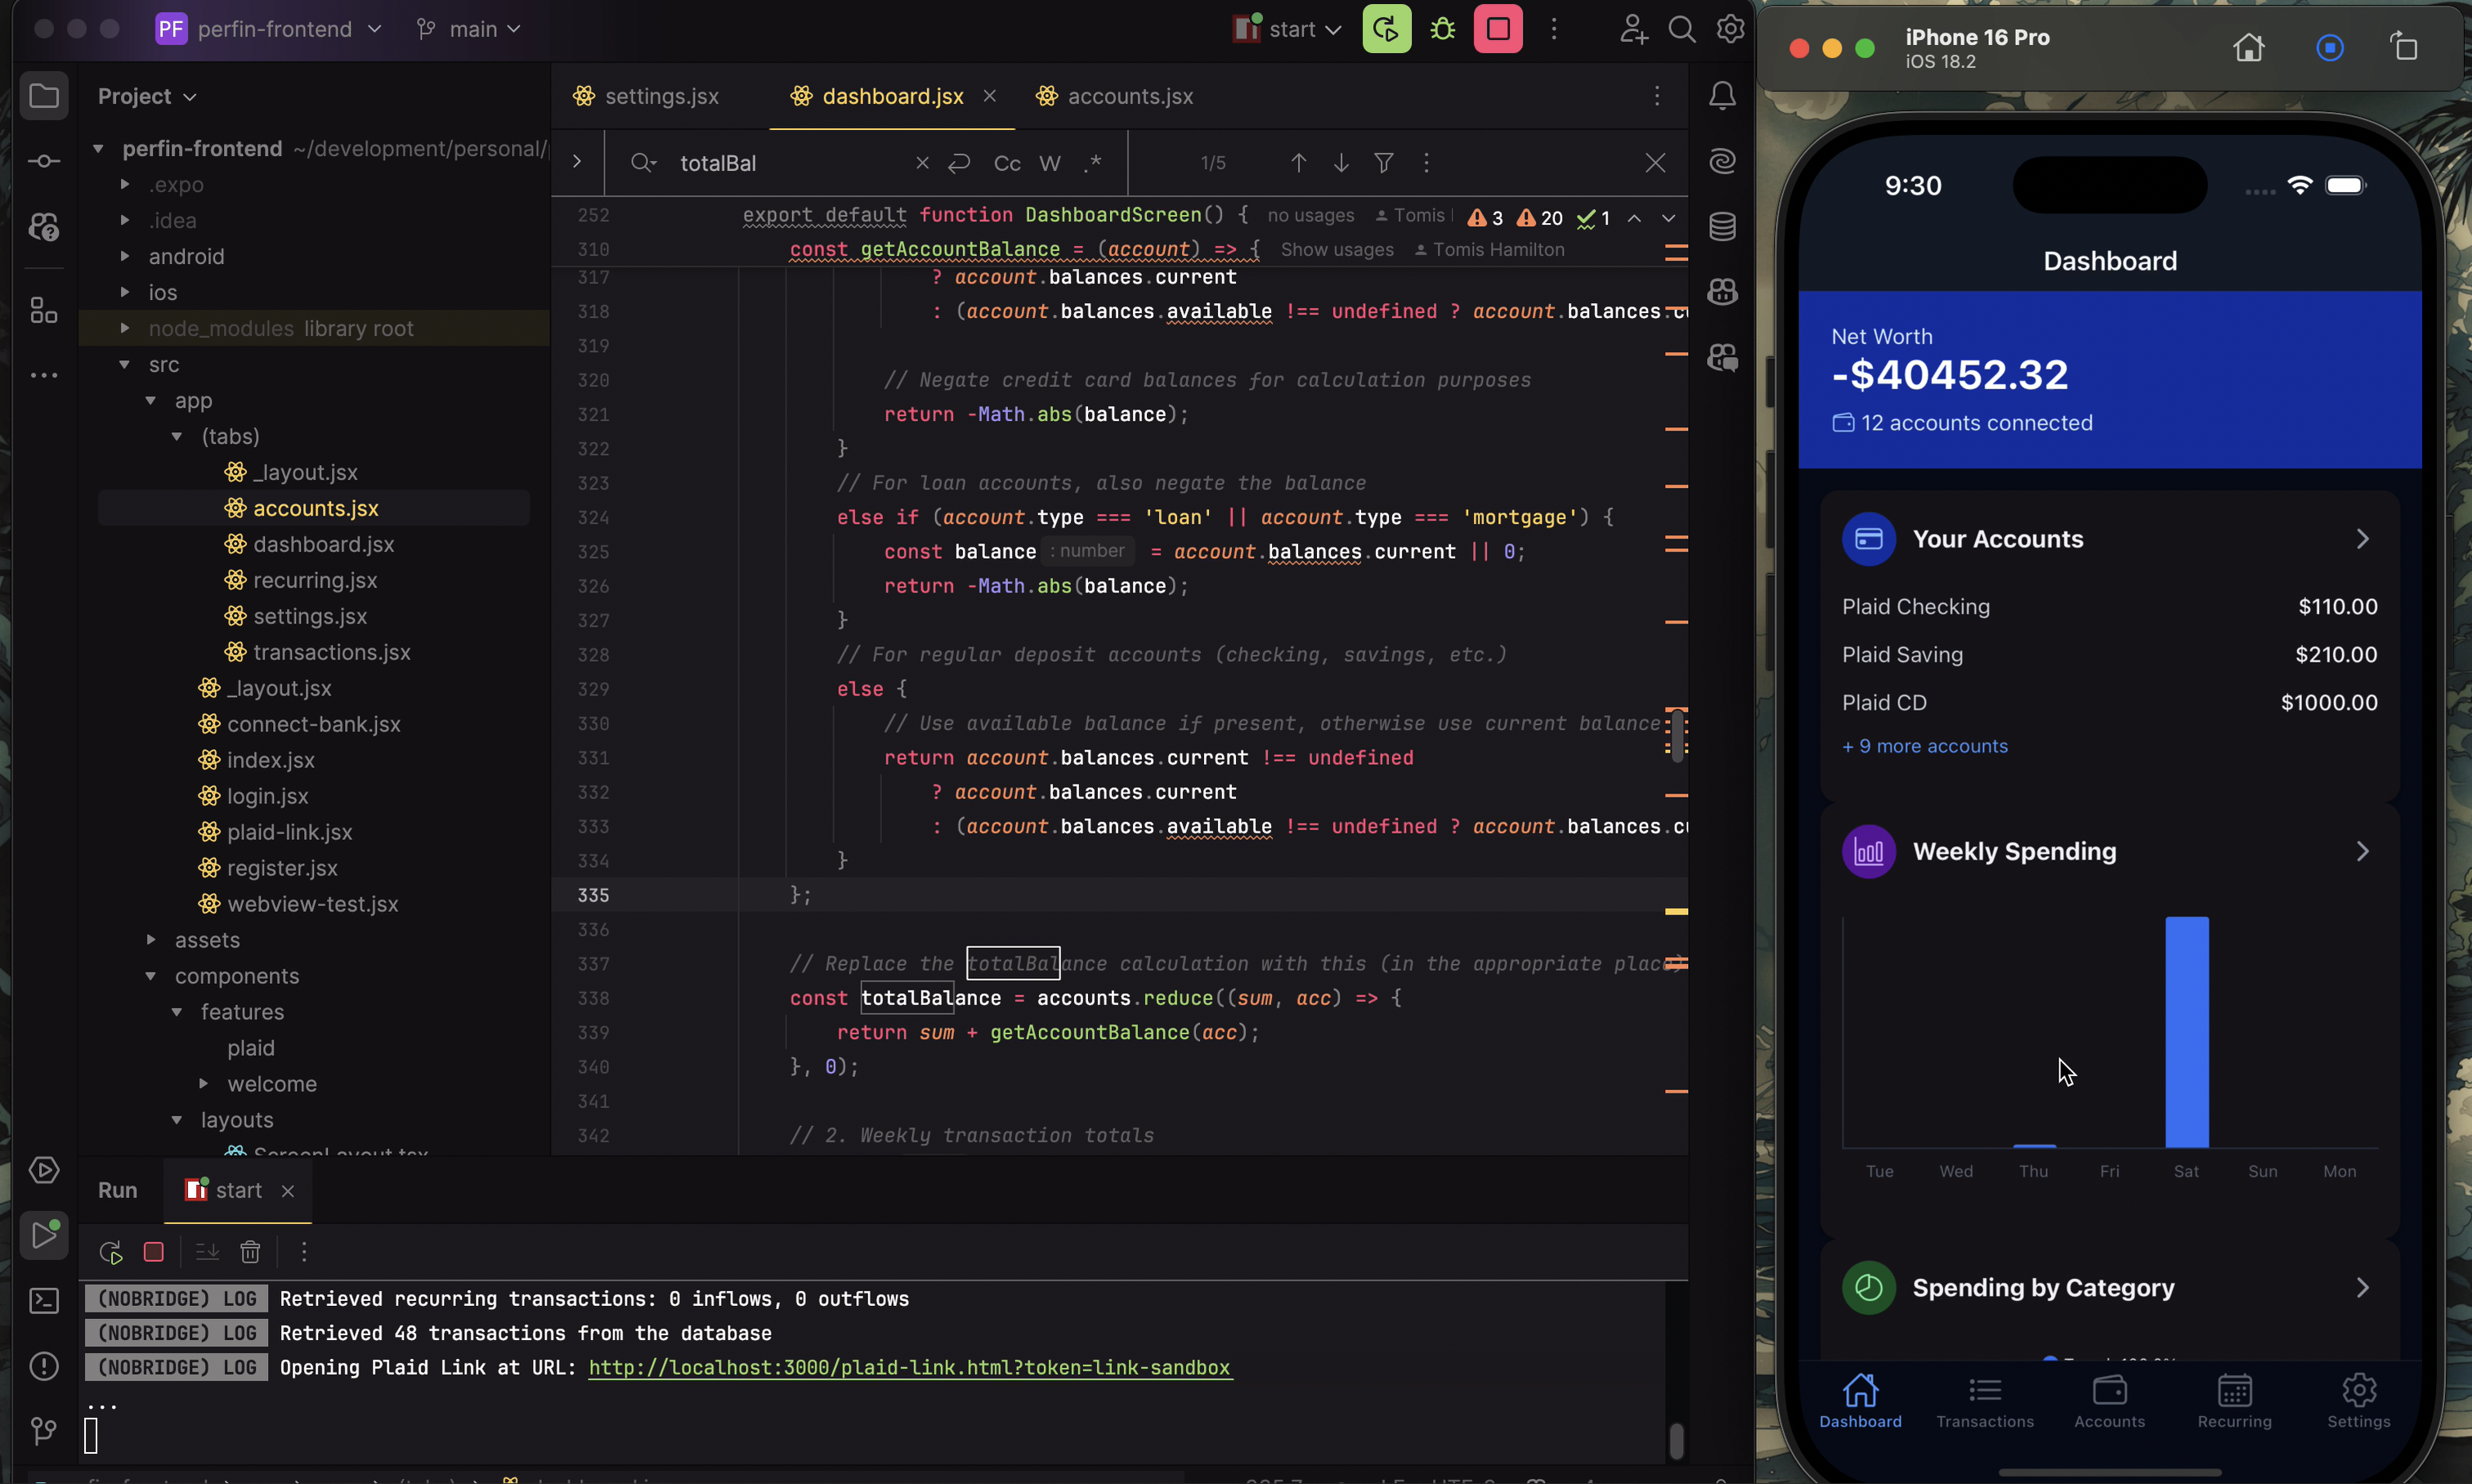
Task: Expand the ios folder
Action: point(124,292)
